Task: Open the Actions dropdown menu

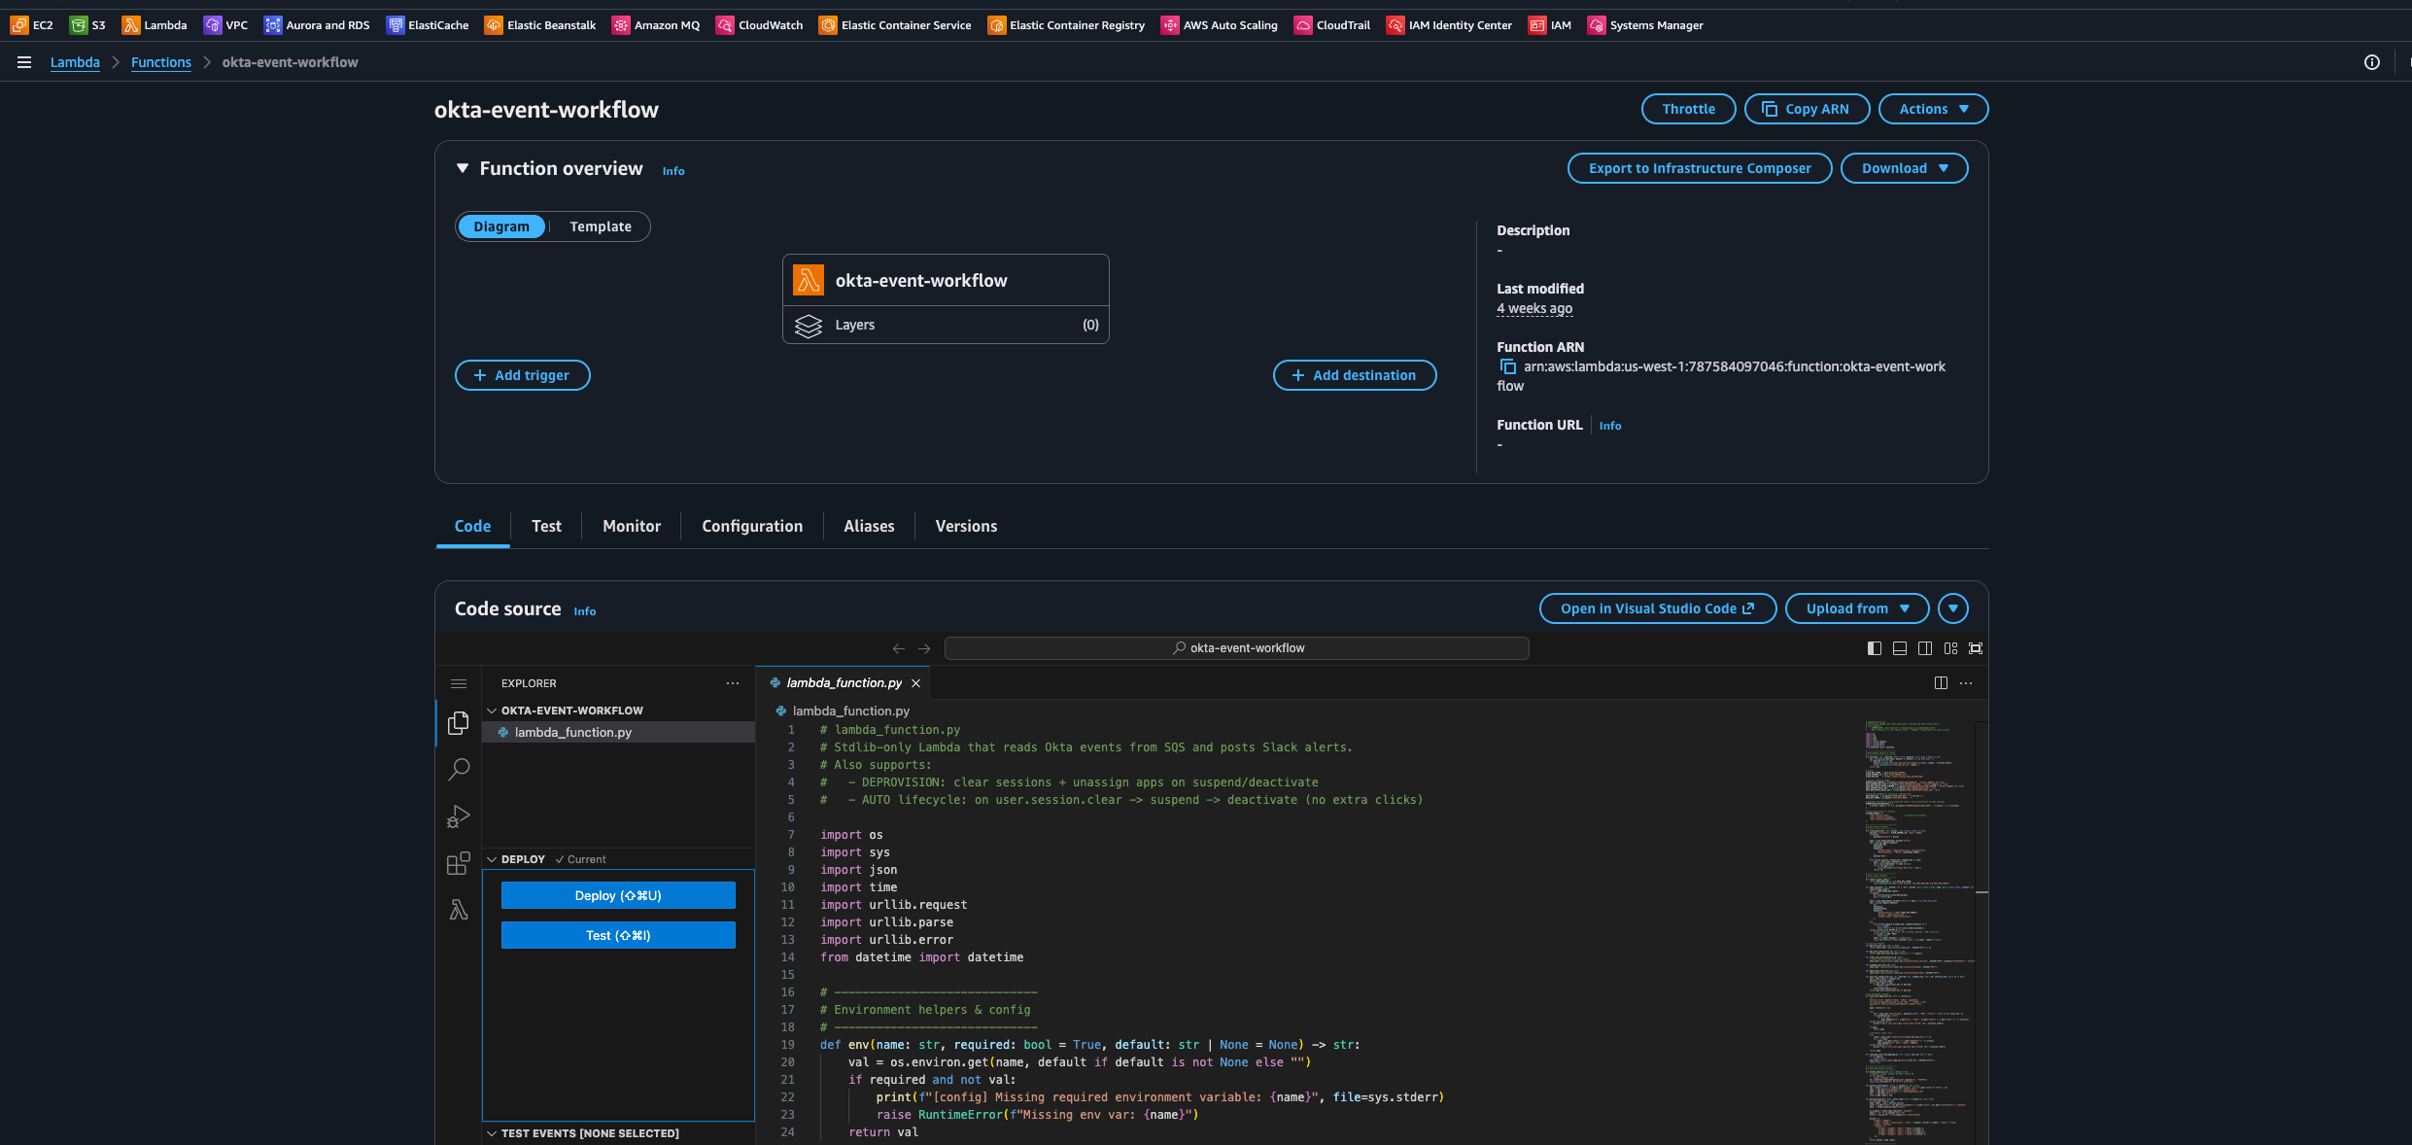Action: (x=1933, y=109)
